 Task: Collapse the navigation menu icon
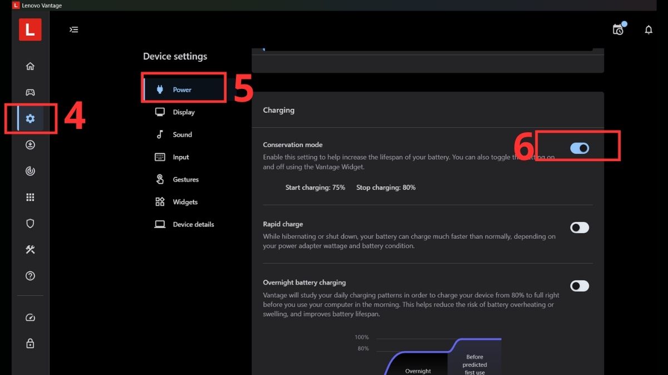click(73, 29)
